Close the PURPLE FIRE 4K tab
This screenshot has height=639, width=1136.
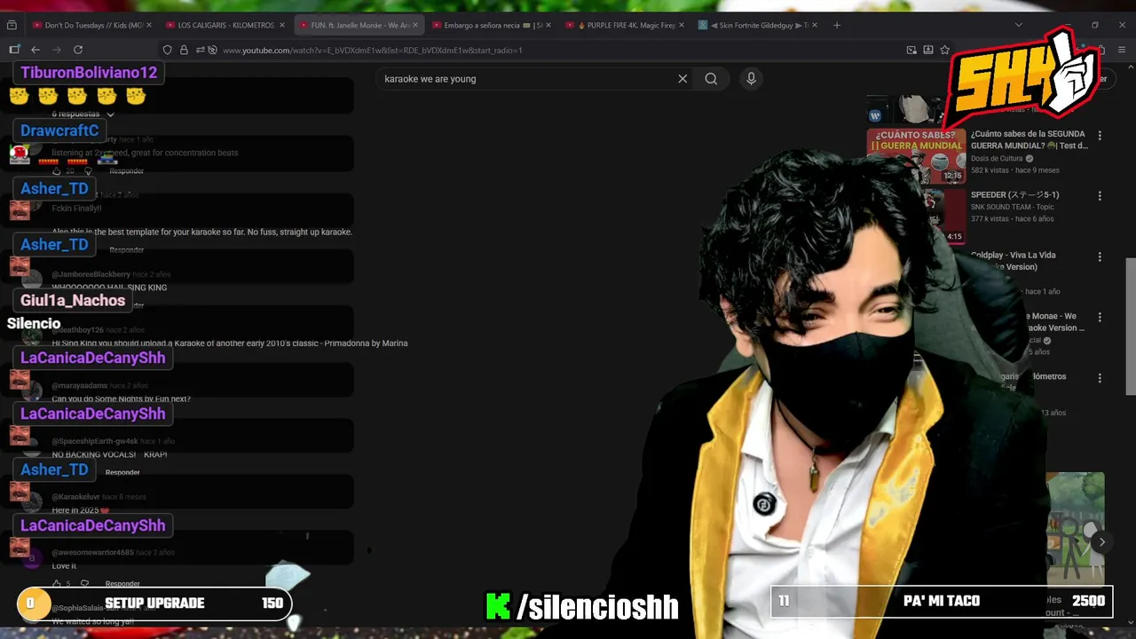click(682, 25)
